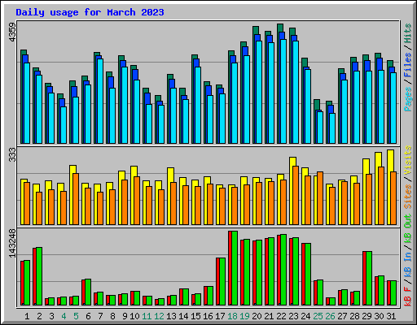417x325 pixels.
Task: Click day label 10 on the axis
Action: [134, 316]
